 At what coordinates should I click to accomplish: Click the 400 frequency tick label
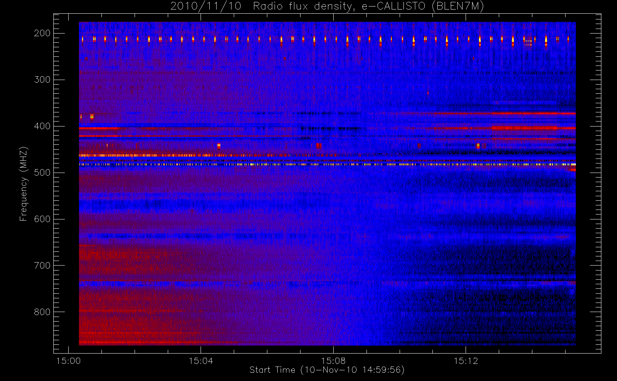click(x=42, y=126)
